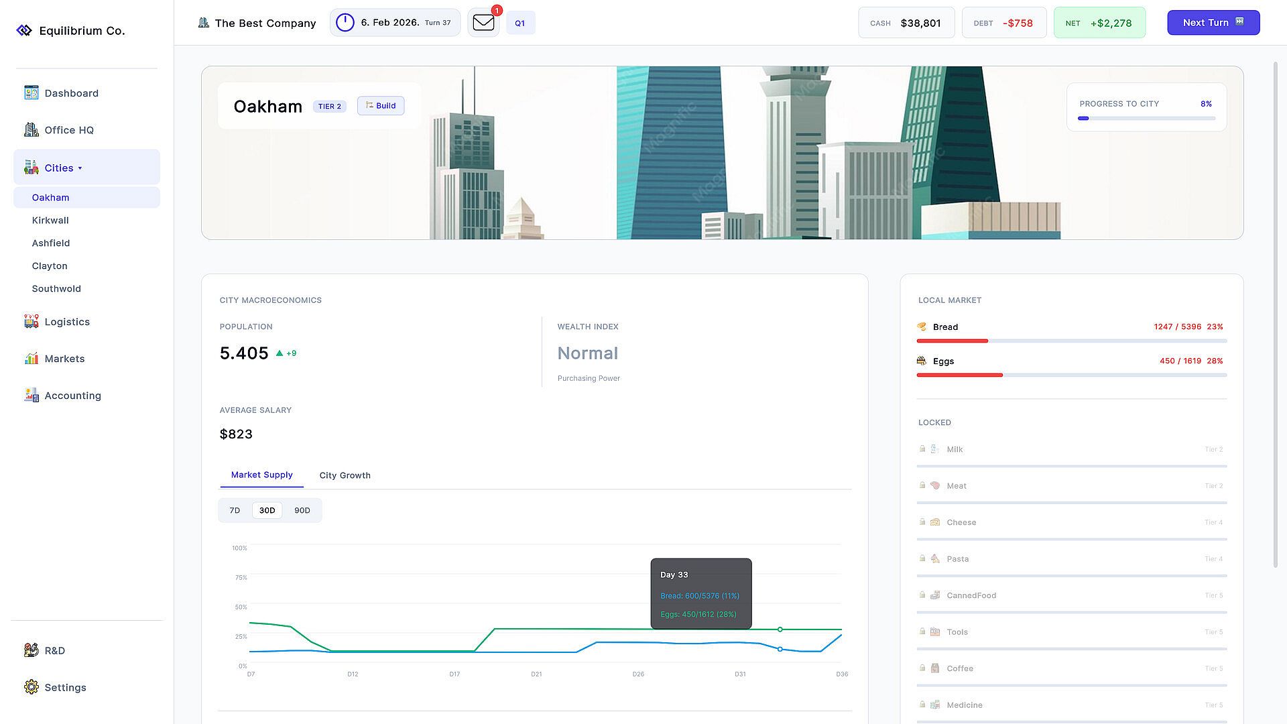
Task: Click the Build button beside Oakham
Action: tap(381, 105)
